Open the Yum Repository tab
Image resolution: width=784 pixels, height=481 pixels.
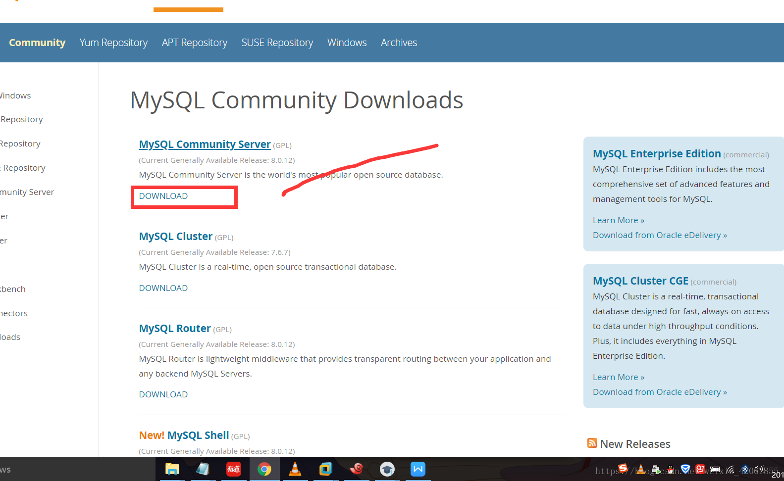[x=113, y=43]
